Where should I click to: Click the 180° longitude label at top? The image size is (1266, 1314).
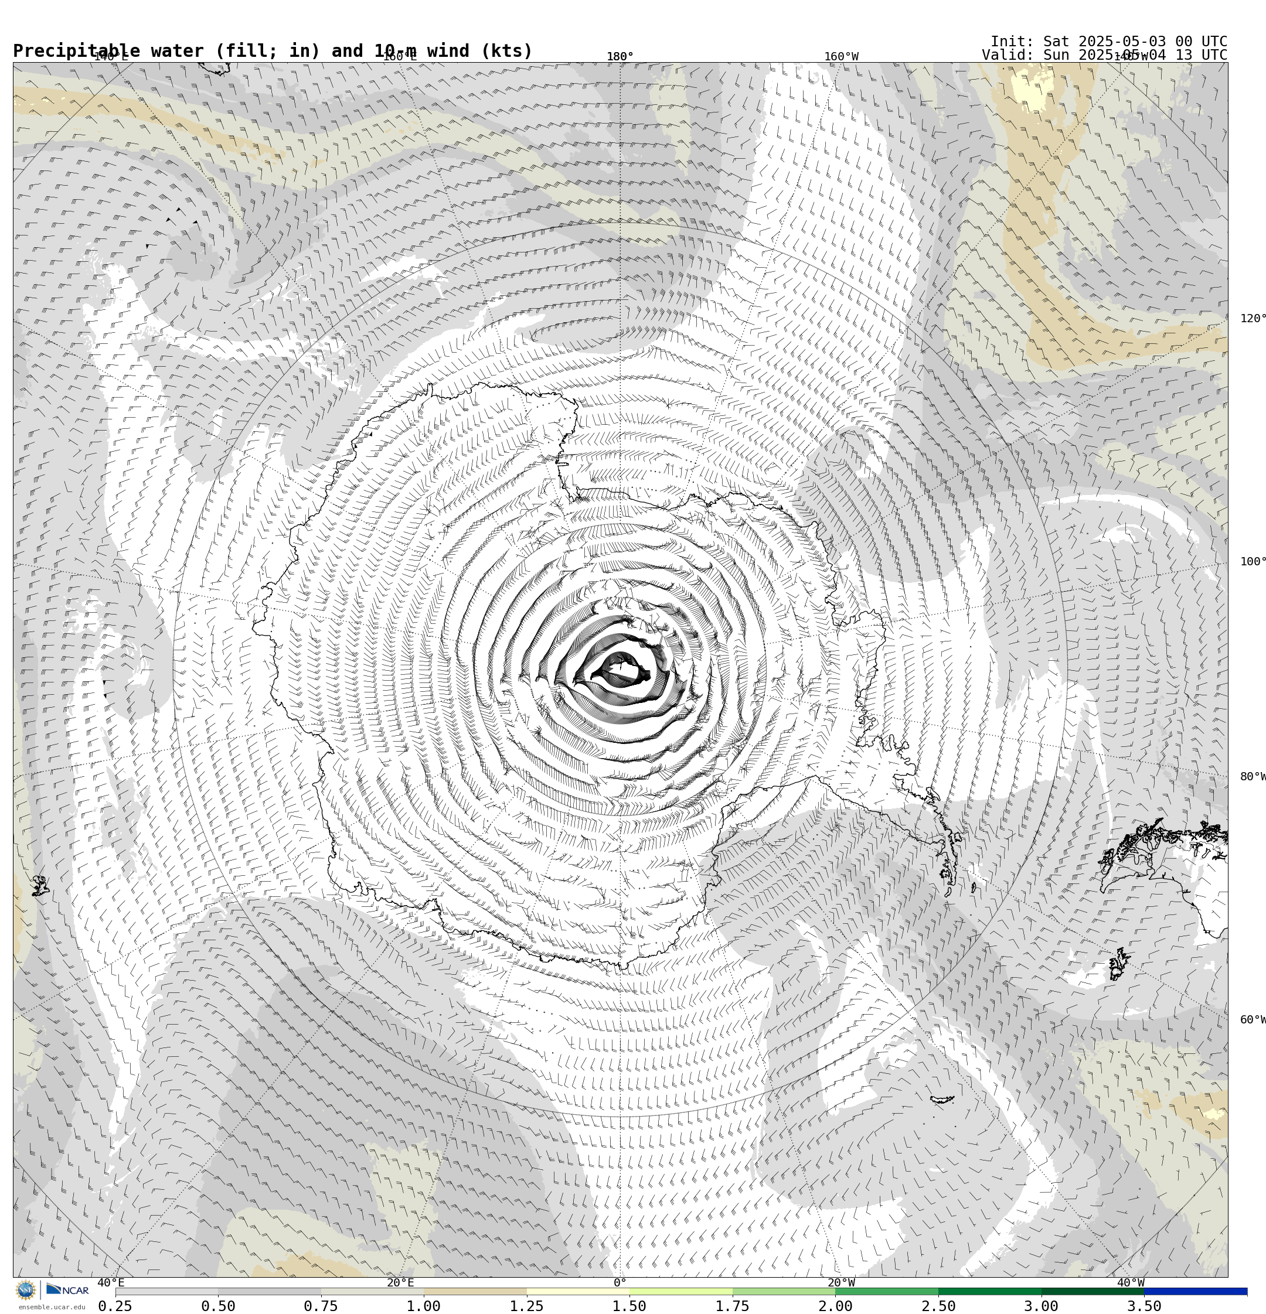[620, 56]
